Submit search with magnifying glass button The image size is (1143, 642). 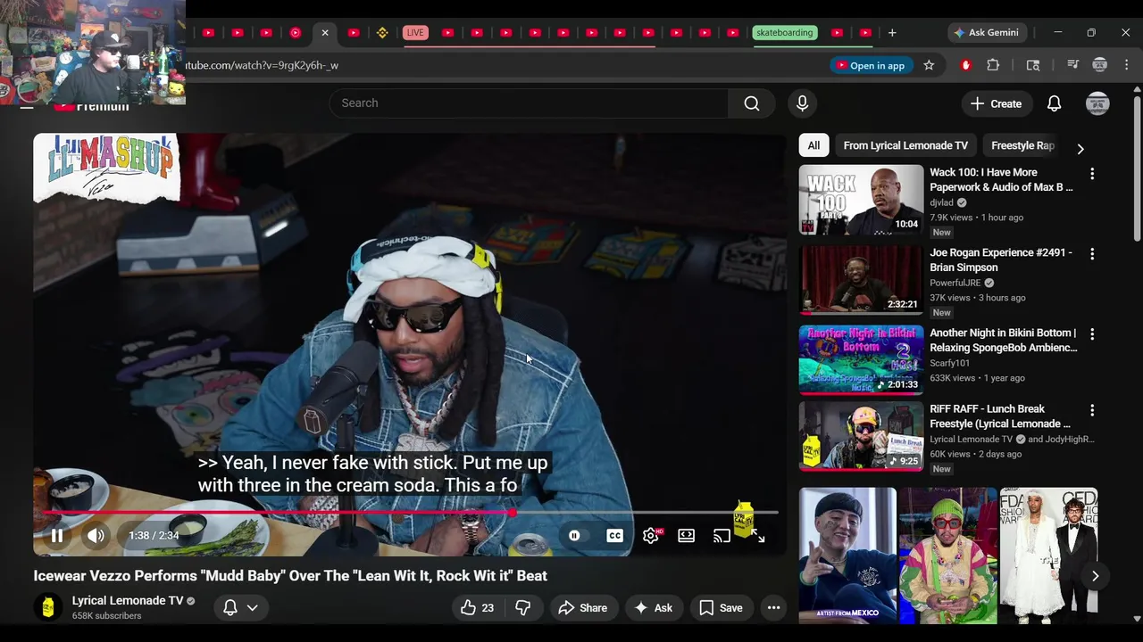tap(752, 103)
